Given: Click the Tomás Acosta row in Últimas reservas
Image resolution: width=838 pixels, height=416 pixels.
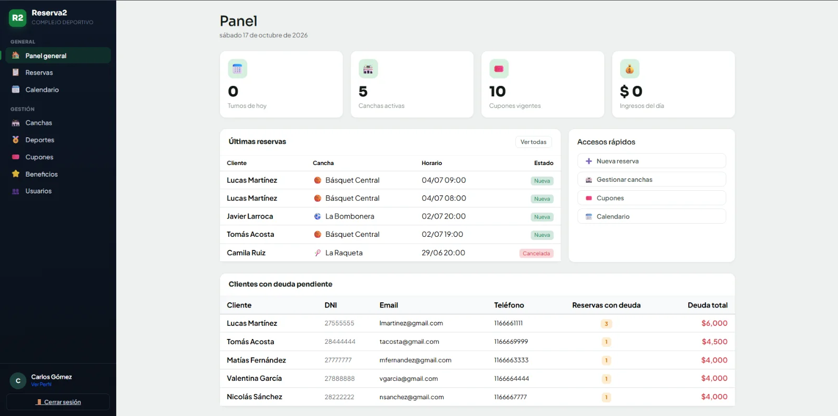Looking at the screenshot, I should [390, 234].
